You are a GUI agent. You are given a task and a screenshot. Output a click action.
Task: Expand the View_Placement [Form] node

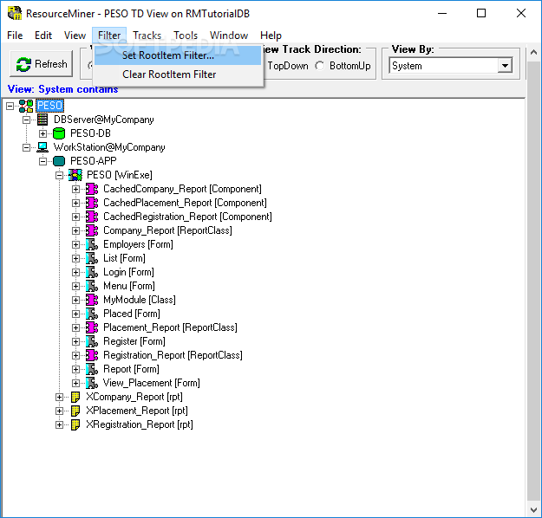pyautogui.click(x=75, y=384)
